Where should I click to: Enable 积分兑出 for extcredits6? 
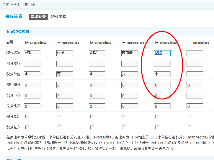click(190, 117)
